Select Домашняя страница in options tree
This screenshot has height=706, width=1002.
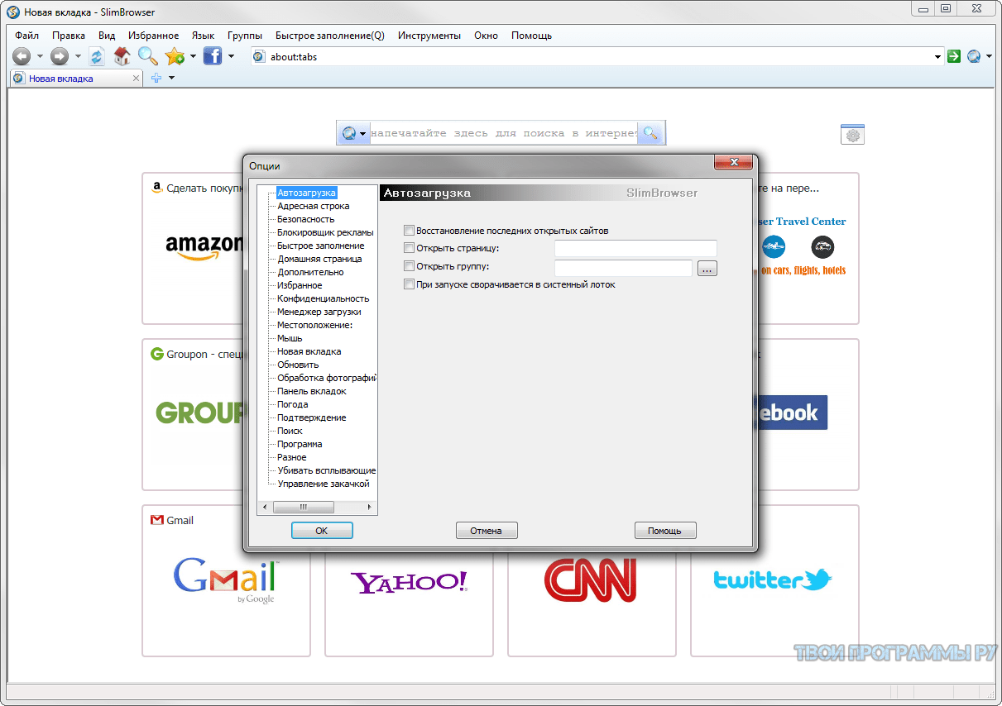click(319, 259)
